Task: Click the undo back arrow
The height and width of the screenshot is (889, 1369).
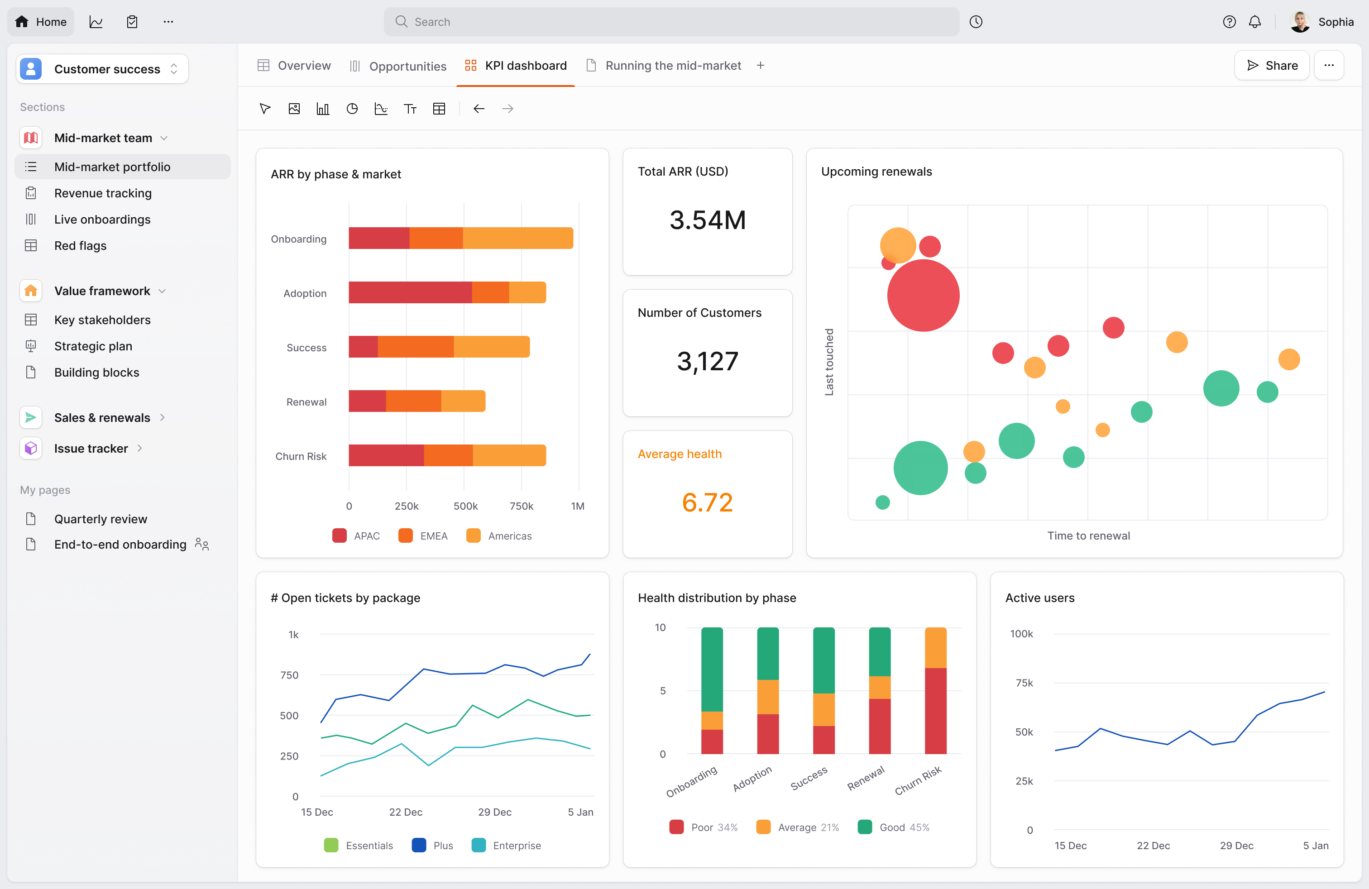Action: tap(479, 109)
